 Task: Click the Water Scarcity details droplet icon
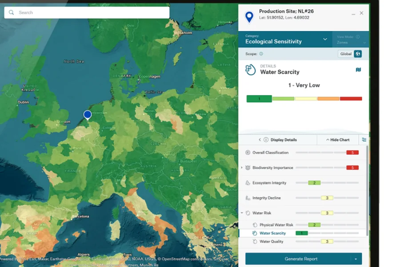250,69
